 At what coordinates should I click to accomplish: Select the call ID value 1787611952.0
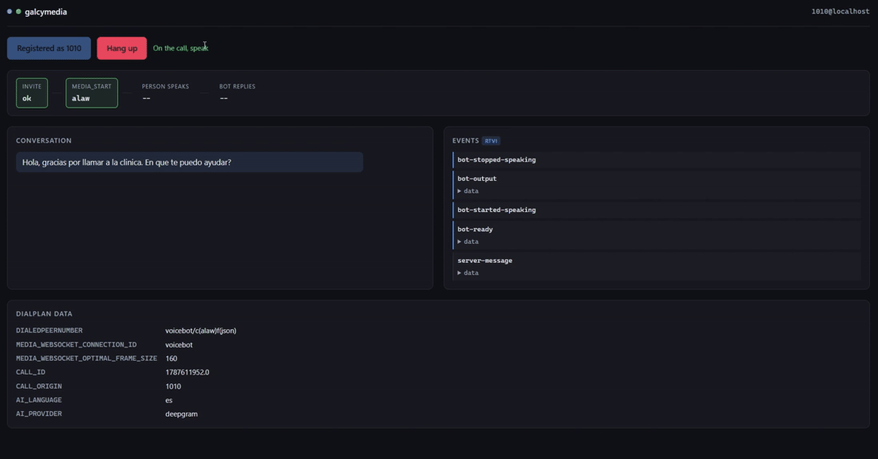187,372
